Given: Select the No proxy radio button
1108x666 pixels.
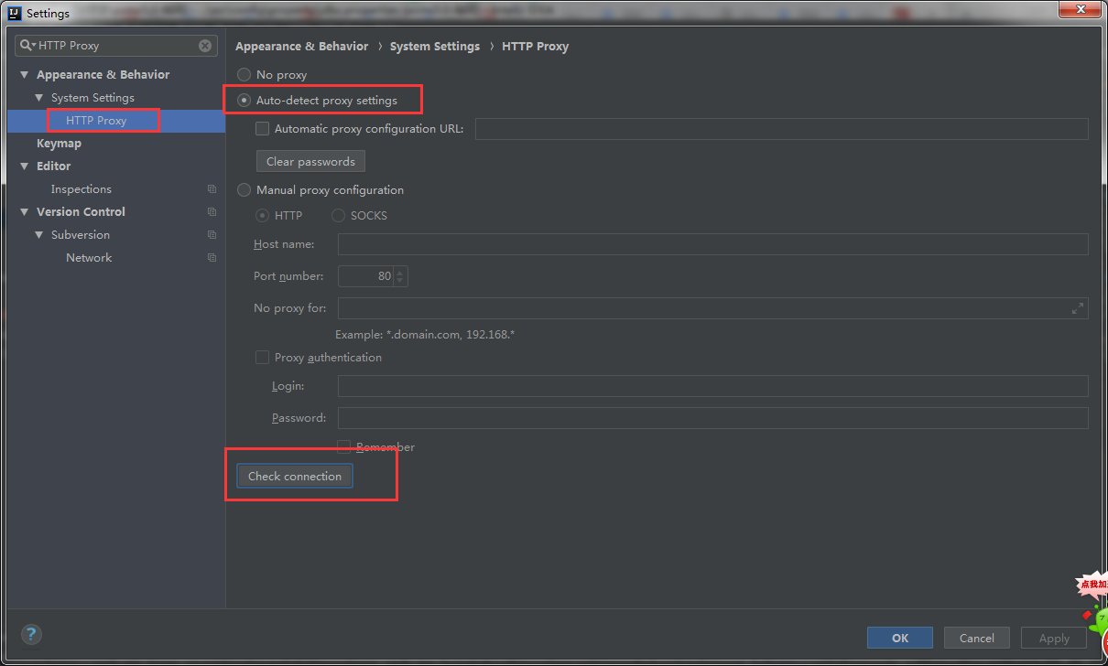Looking at the screenshot, I should pos(244,74).
